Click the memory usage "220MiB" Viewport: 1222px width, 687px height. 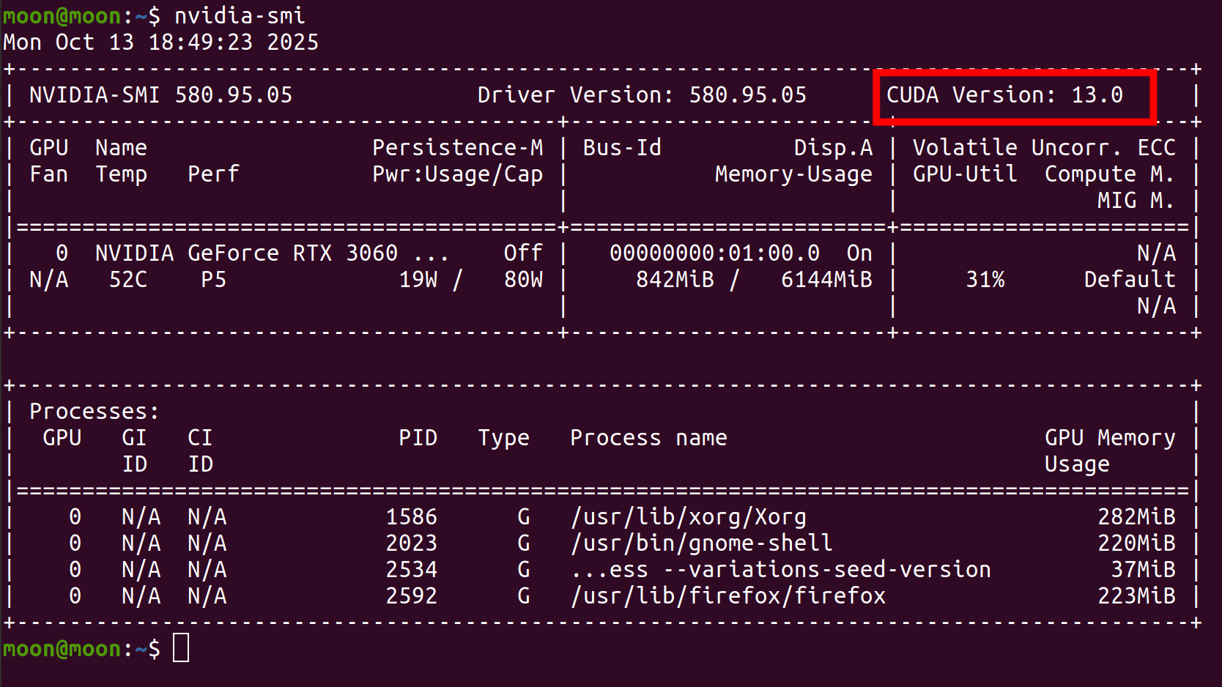(x=1136, y=543)
